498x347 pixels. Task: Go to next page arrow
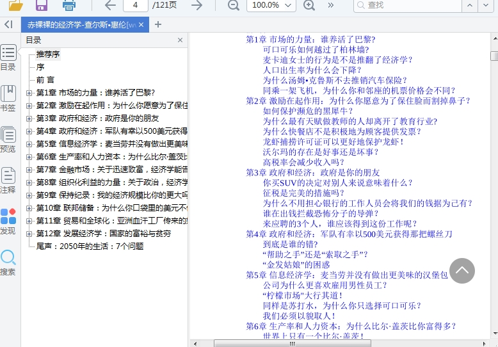click(197, 5)
